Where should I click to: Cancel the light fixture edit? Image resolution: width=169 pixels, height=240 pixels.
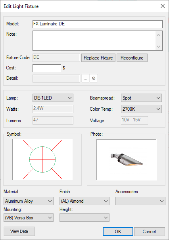(150, 231)
